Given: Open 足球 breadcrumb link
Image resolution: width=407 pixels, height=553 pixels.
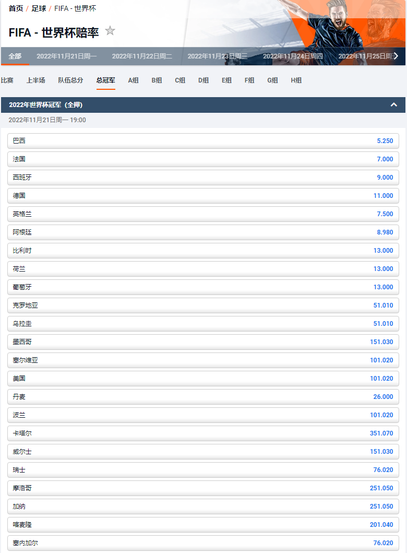Looking at the screenshot, I should [39, 8].
